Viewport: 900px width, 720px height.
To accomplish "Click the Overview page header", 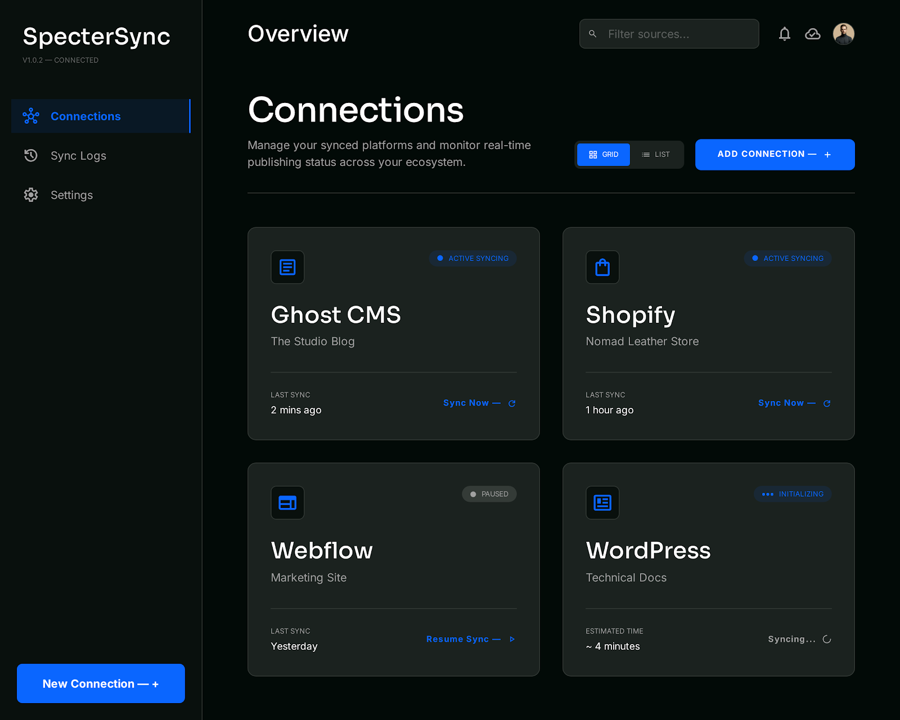I will click(x=298, y=34).
